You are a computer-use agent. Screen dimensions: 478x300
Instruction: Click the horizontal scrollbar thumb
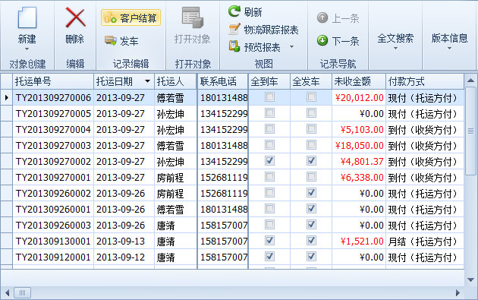click(x=22, y=293)
